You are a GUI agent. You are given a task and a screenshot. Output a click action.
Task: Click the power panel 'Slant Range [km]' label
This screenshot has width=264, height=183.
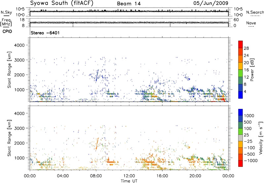click(9, 70)
